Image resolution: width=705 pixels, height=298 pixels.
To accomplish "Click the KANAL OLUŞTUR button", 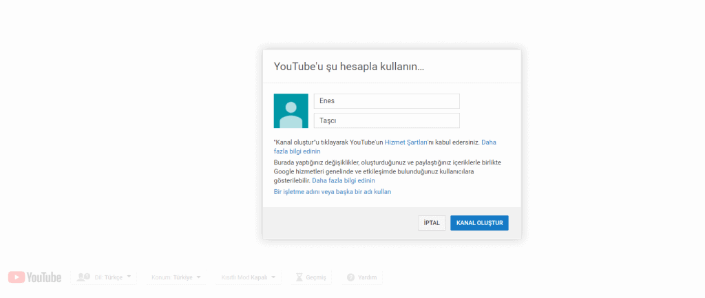I will click(x=479, y=223).
